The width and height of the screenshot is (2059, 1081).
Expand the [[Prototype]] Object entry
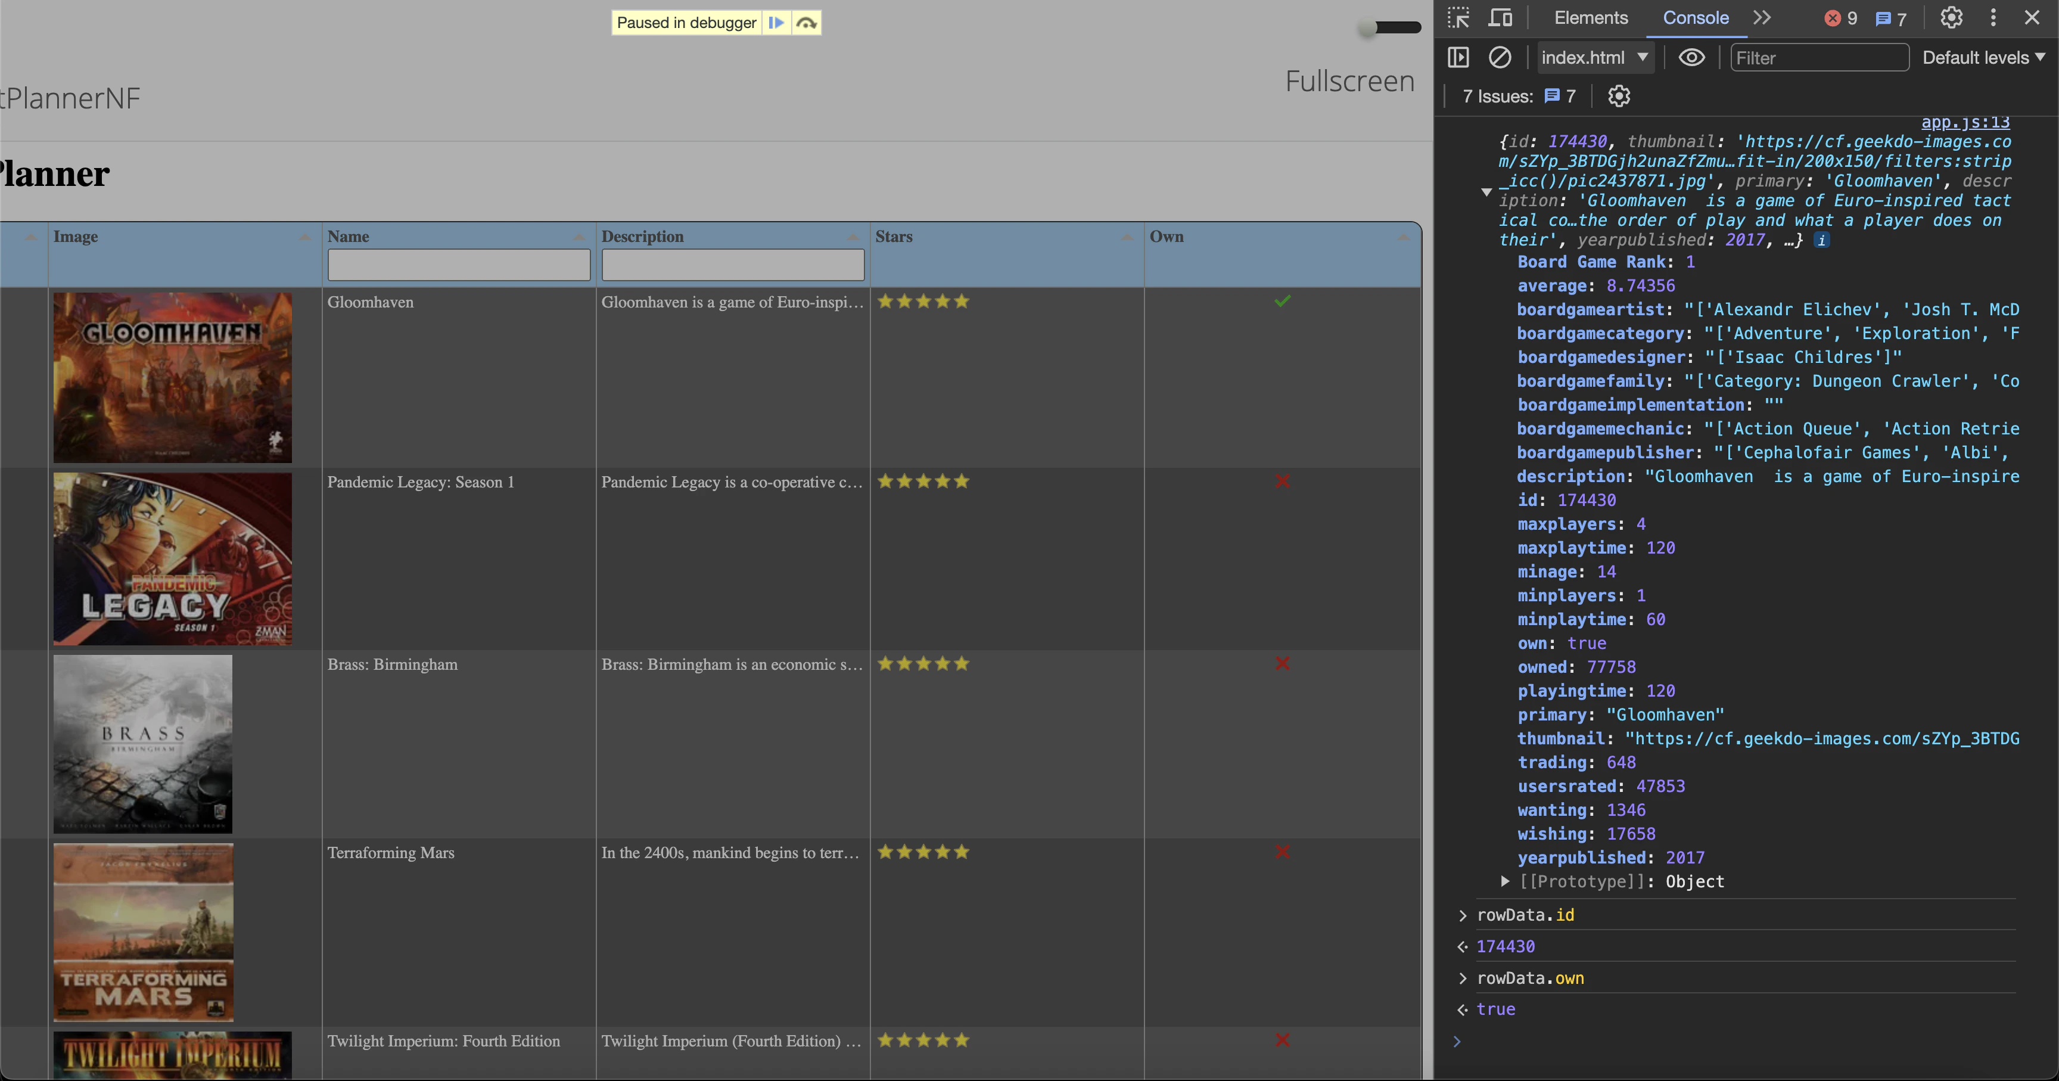(1505, 881)
